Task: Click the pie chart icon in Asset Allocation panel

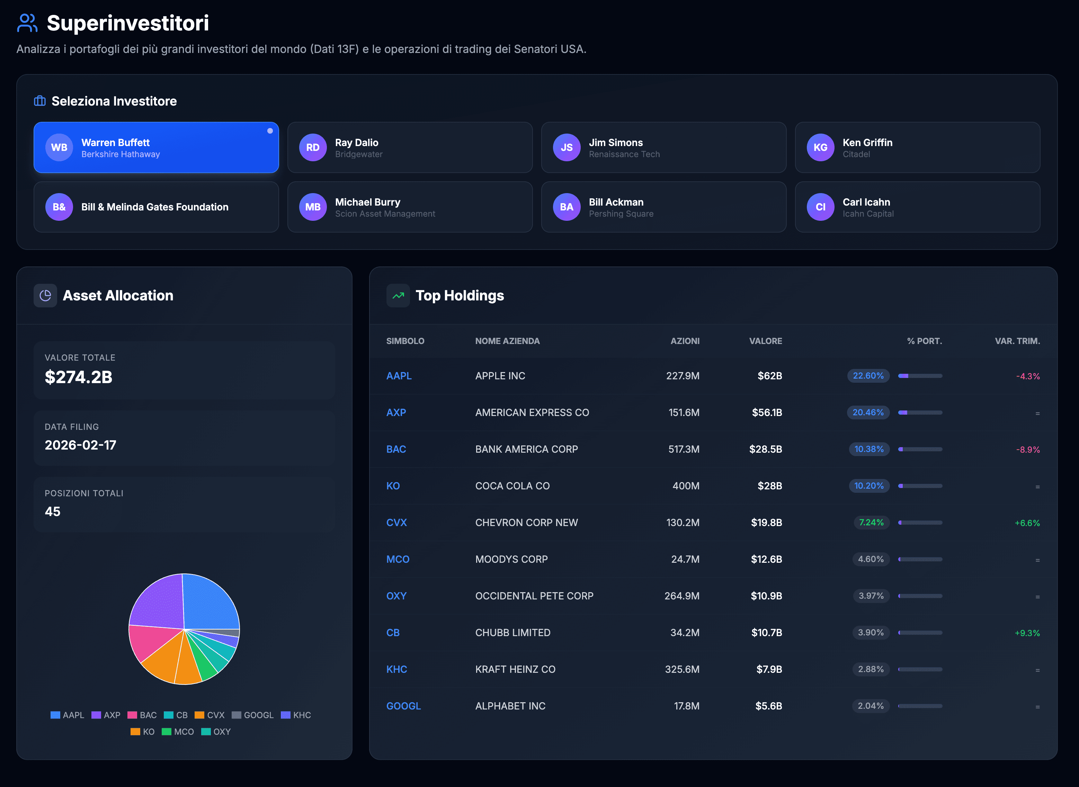Action: click(45, 295)
